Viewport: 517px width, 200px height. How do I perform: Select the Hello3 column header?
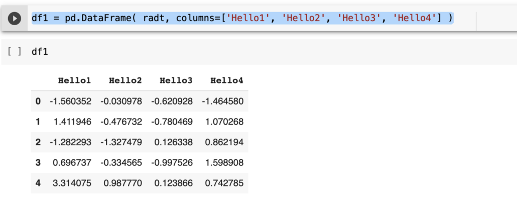pos(176,80)
